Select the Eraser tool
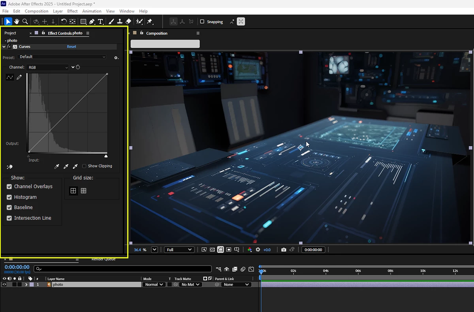474x312 pixels. pyautogui.click(x=128, y=22)
